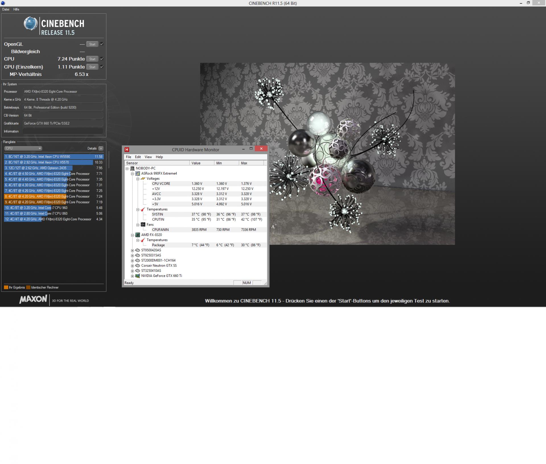Toggle the OpenGL test checkbox

[102, 44]
